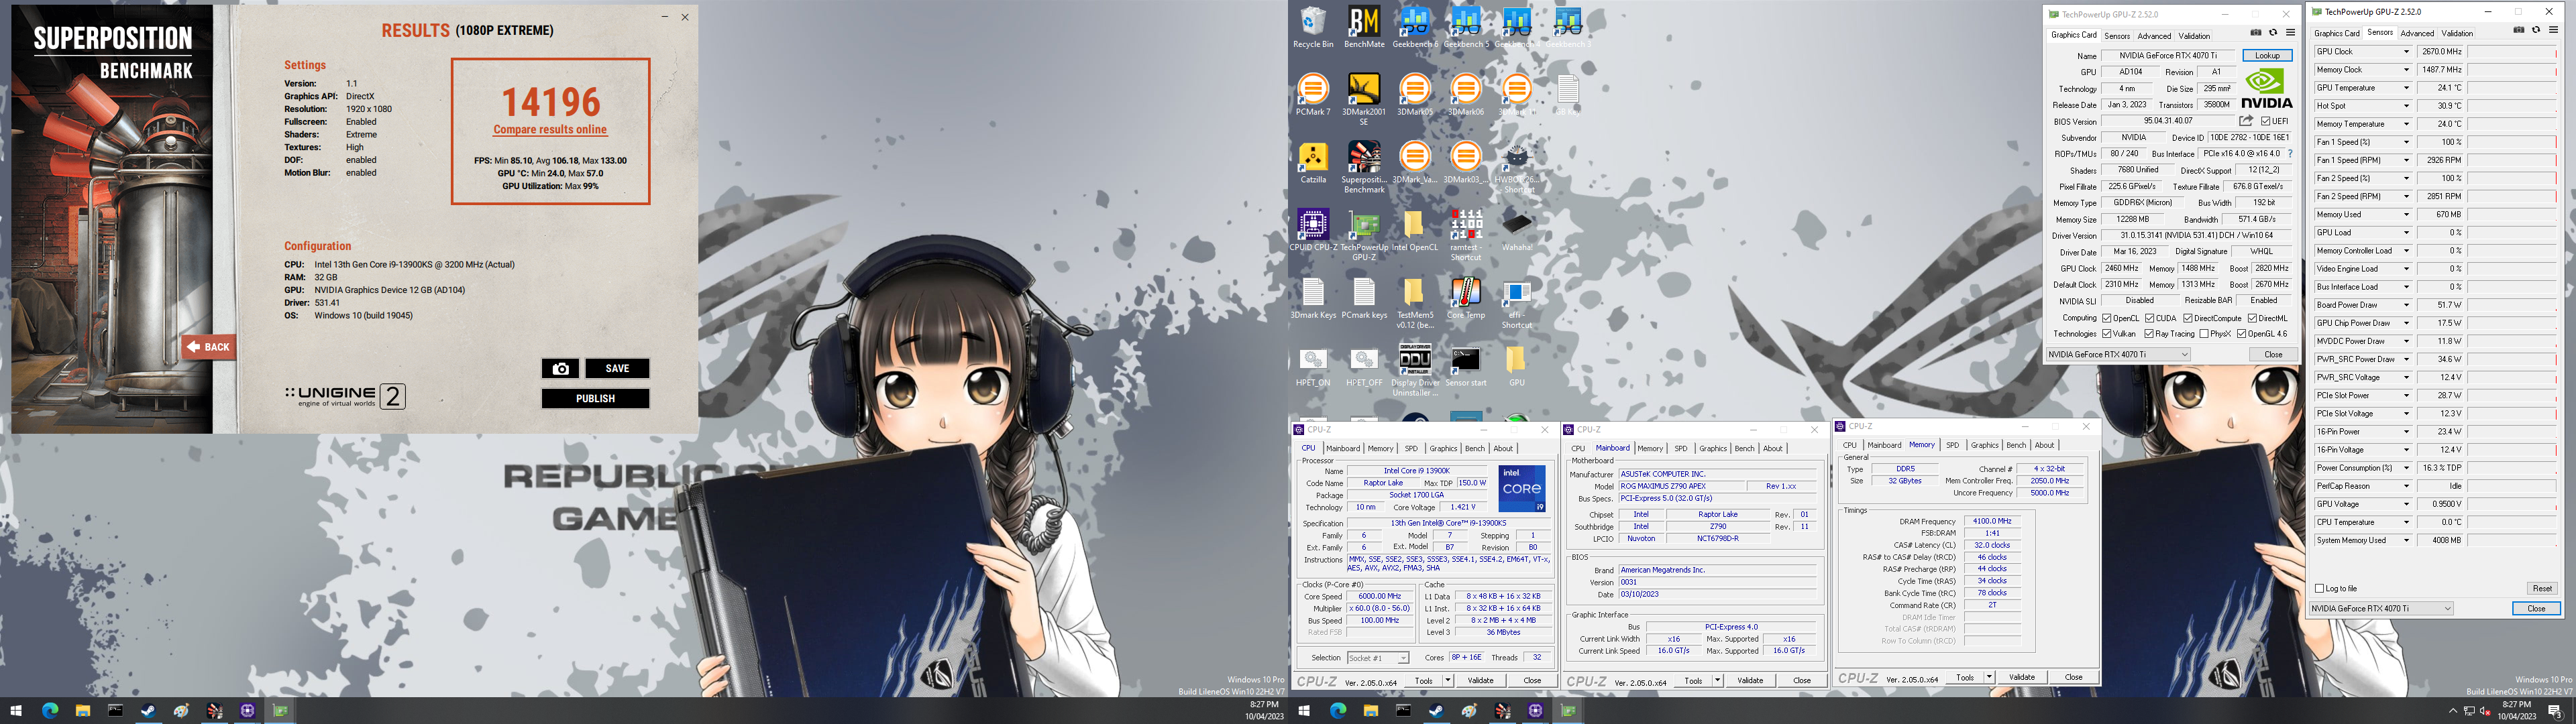Open the Catzilla desktop shortcut
Screen dimensions: 2576x724
pyautogui.click(x=1313, y=163)
